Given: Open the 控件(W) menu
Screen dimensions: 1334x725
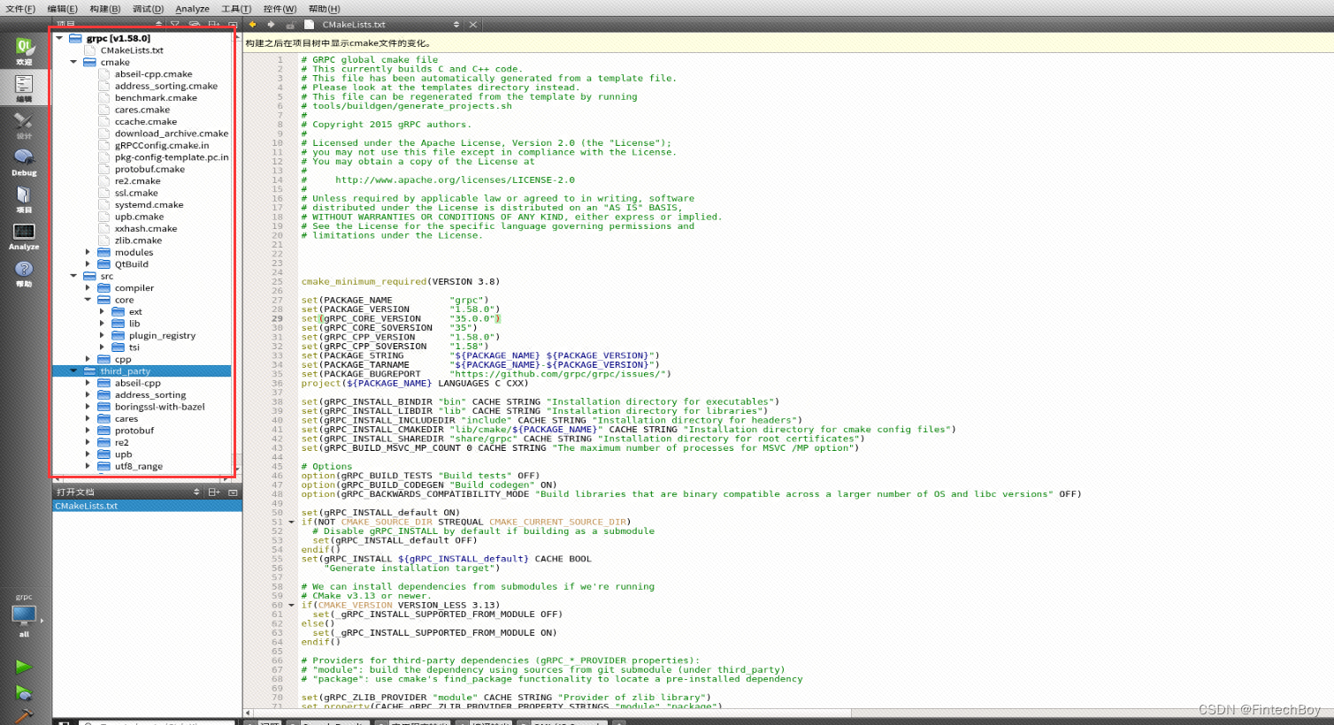Looking at the screenshot, I should point(280,9).
